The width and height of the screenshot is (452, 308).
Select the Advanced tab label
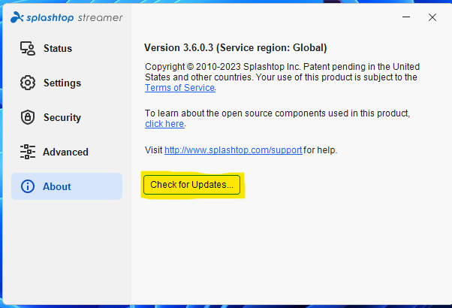point(66,152)
